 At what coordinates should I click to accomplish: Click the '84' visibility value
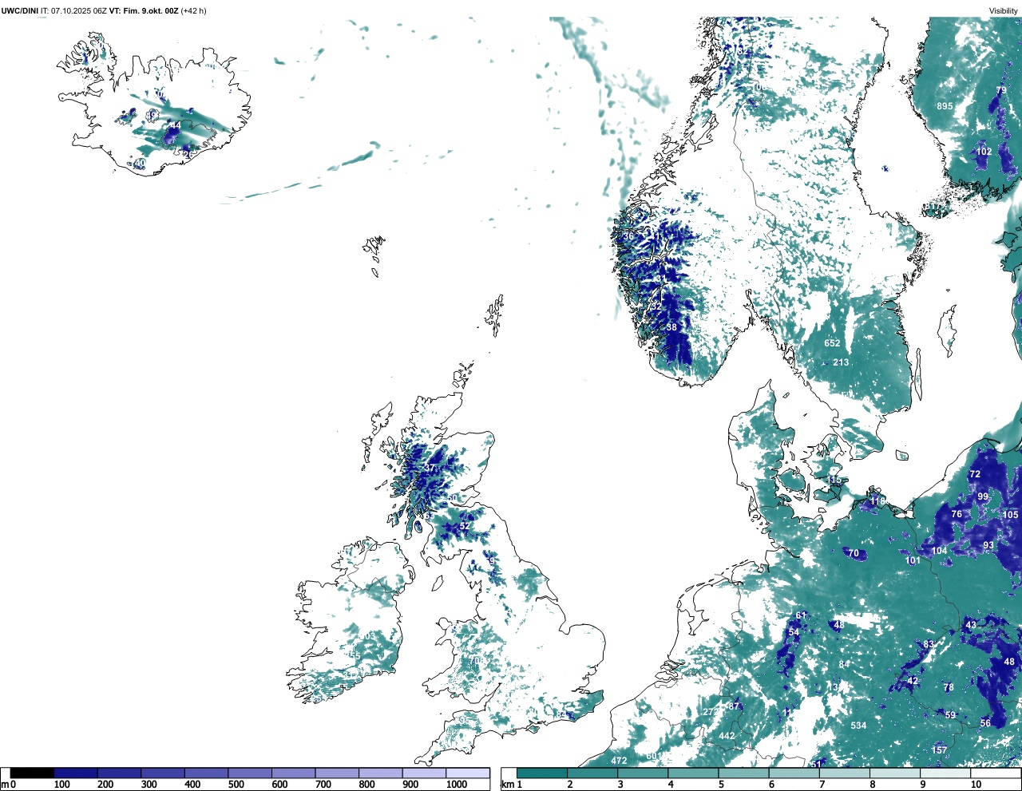click(844, 664)
